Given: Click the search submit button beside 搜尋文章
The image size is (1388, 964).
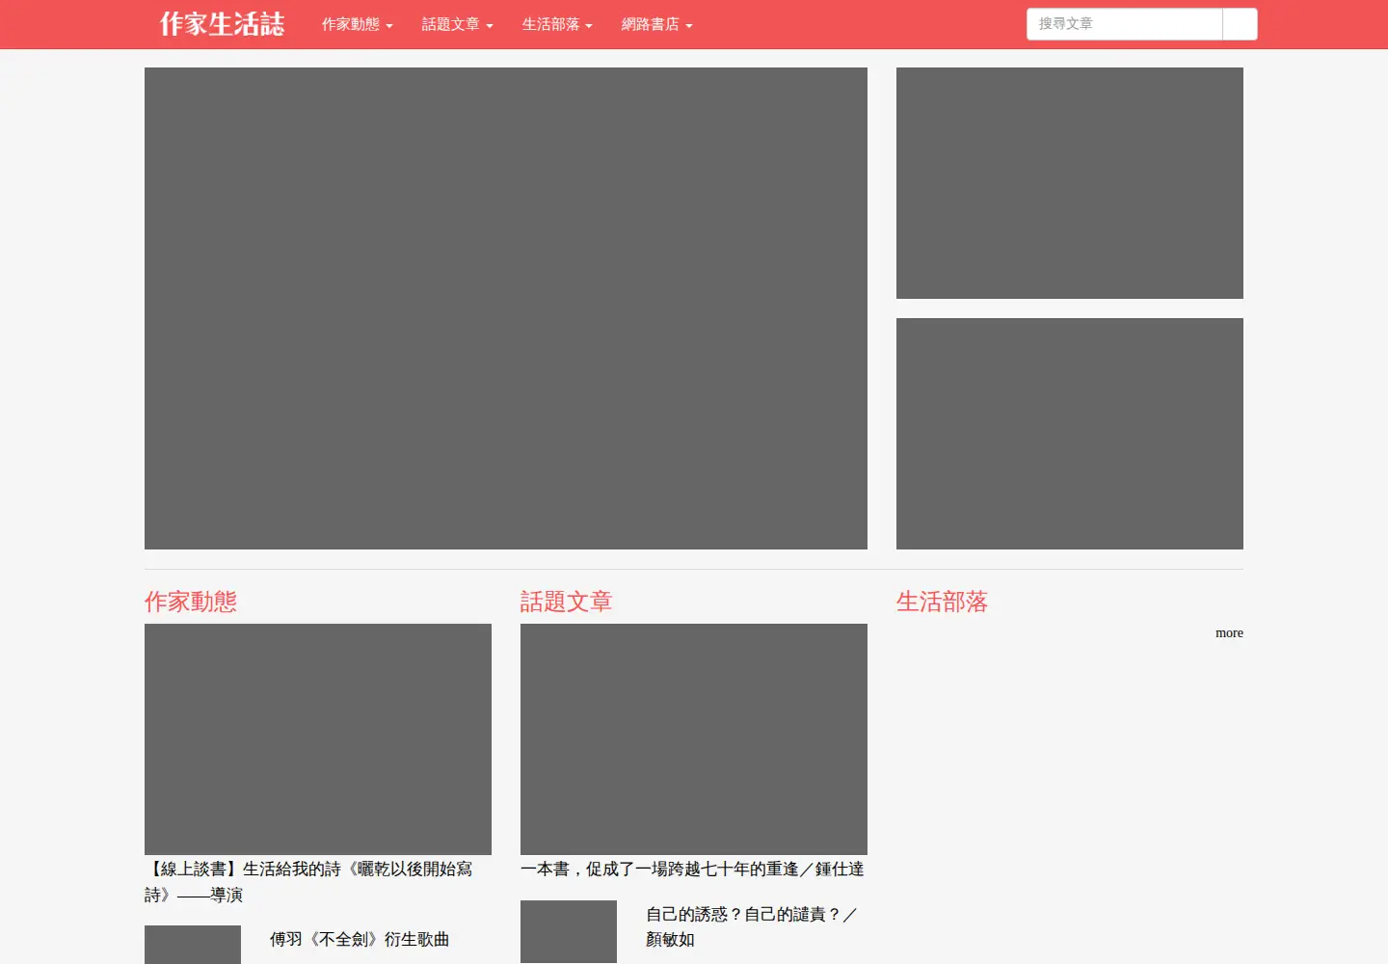Looking at the screenshot, I should [1240, 24].
